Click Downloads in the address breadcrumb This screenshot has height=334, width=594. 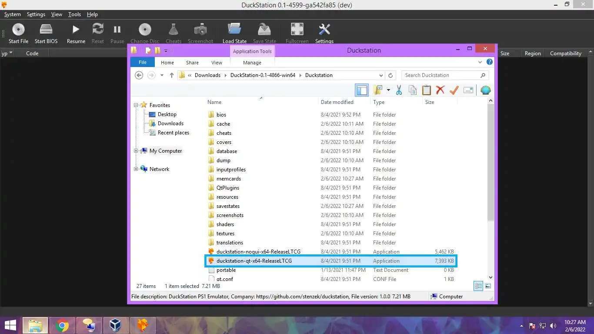(x=207, y=75)
